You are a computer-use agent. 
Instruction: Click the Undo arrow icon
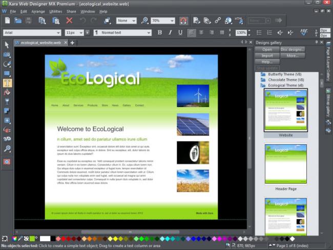[82, 20]
